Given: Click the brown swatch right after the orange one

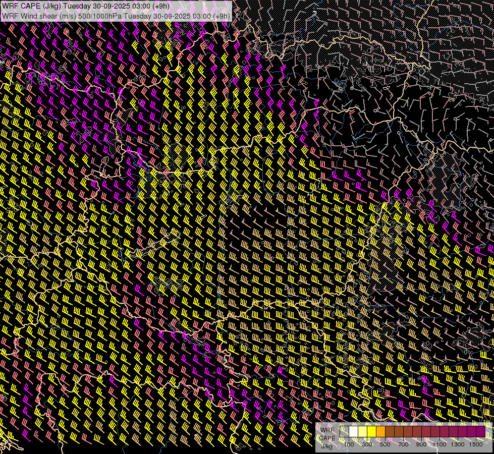Looking at the screenshot, I should click(390, 432).
